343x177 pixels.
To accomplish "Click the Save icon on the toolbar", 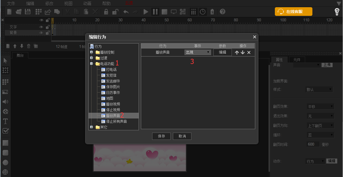I will click(27, 12).
